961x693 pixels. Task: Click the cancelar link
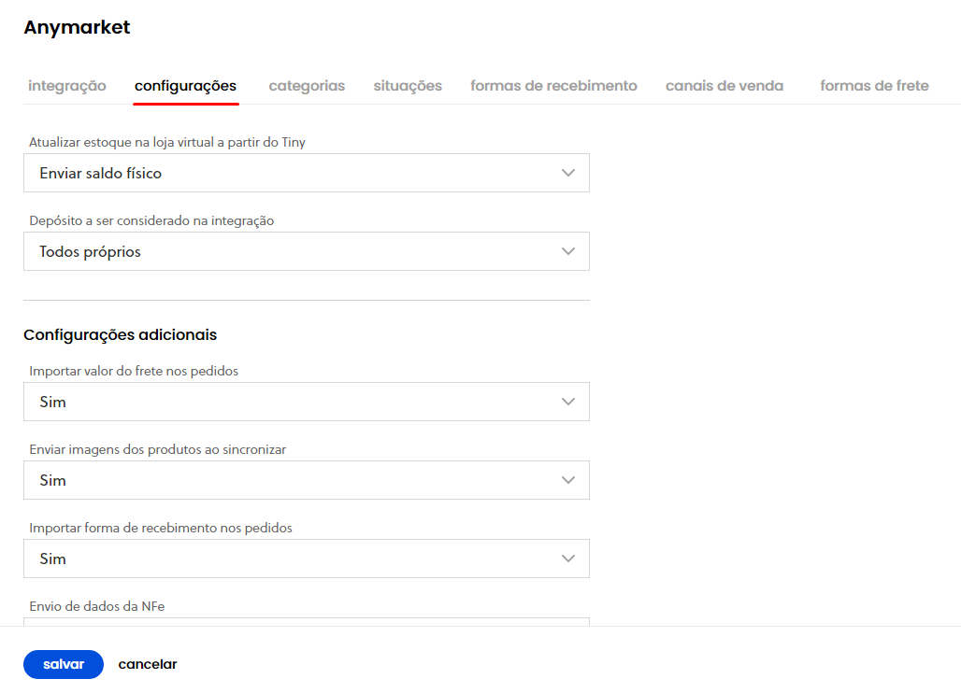148,664
